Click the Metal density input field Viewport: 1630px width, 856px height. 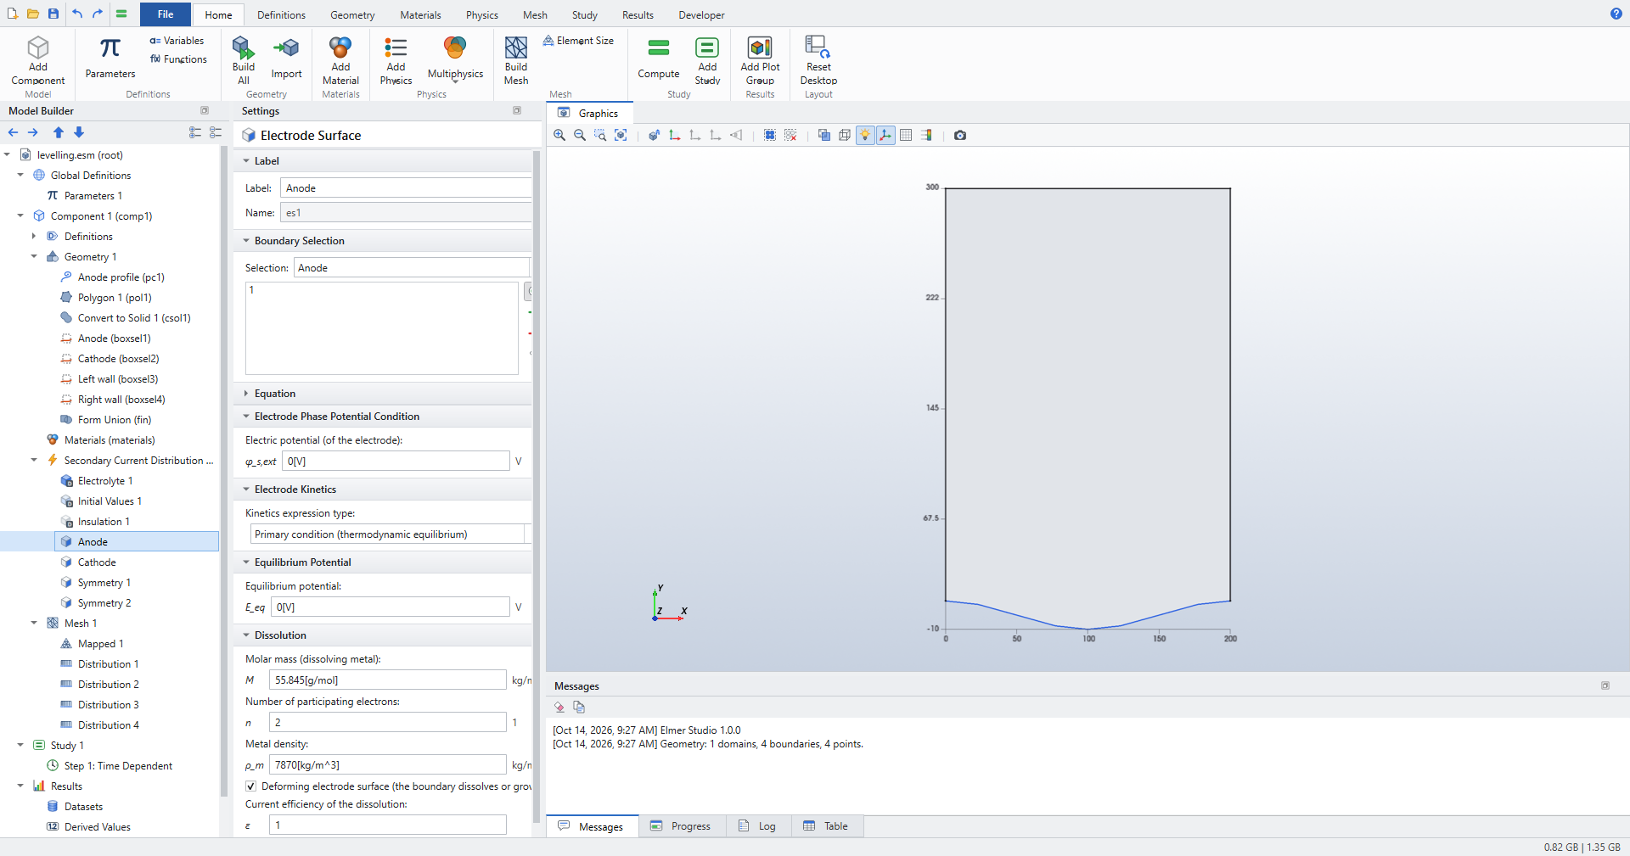tap(388, 765)
